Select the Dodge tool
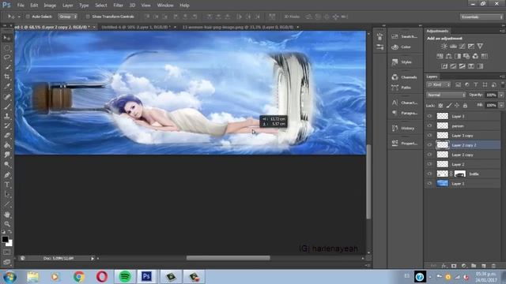 (x=7, y=165)
